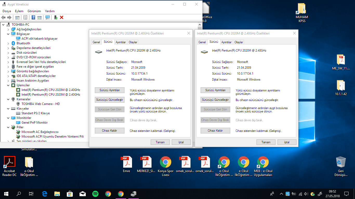The width and height of the screenshot is (355, 199).
Task: Open the Dosya menu
Action: pyautogui.click(x=7, y=11)
